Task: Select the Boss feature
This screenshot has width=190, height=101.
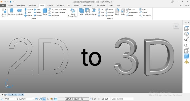Action: pos(101,13)
